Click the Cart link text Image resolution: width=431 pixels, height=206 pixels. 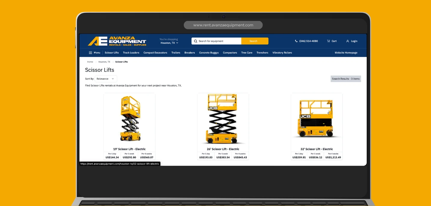[334, 41]
